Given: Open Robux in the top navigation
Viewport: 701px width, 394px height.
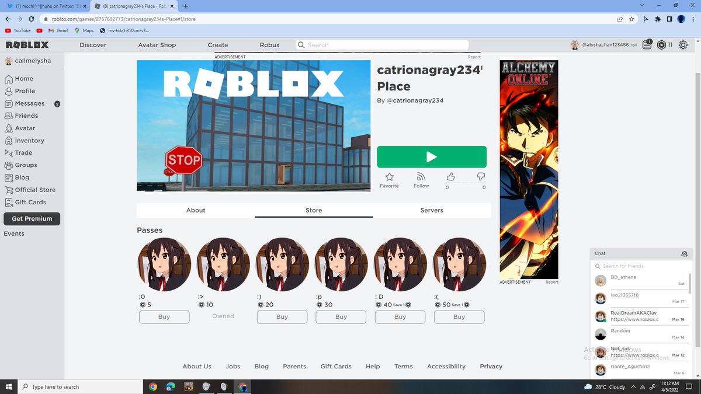Looking at the screenshot, I should [x=270, y=45].
